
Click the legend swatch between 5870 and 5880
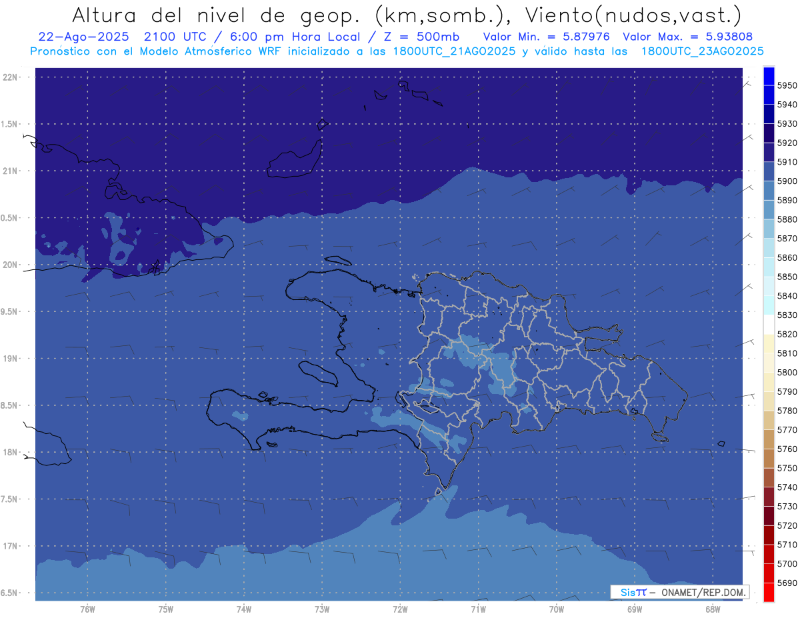point(769,229)
